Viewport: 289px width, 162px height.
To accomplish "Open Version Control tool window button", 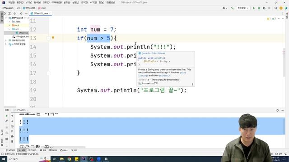I will pyautogui.click(x=10, y=150).
